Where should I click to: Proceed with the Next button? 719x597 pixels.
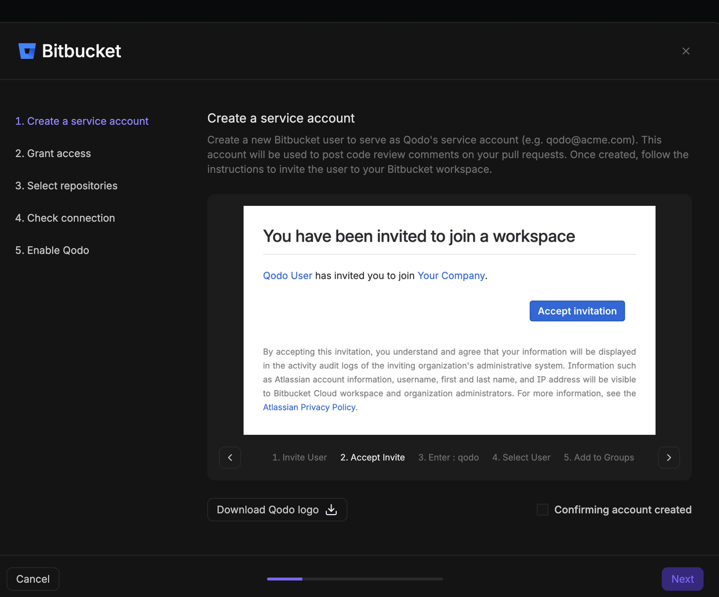tap(682, 579)
